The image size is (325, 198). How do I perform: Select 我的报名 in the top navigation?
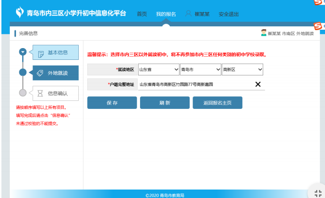[x=166, y=14]
